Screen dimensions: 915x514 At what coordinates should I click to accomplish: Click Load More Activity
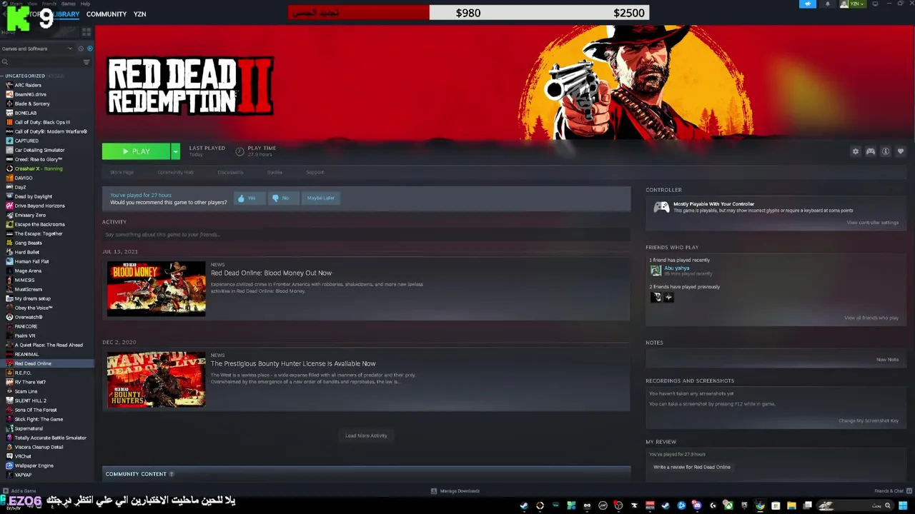[x=366, y=435]
